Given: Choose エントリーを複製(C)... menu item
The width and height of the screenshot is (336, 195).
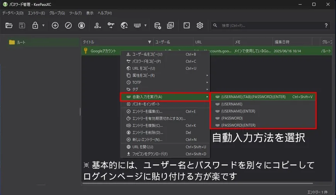Looking at the screenshot, I should pyautogui.click(x=165, y=126).
